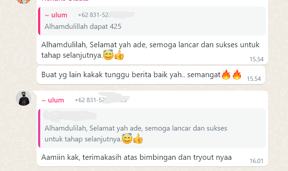This screenshot has width=288, height=171.
Task: Jump to quoted message Alhamdulillah dapat 425
Action: (152, 21)
